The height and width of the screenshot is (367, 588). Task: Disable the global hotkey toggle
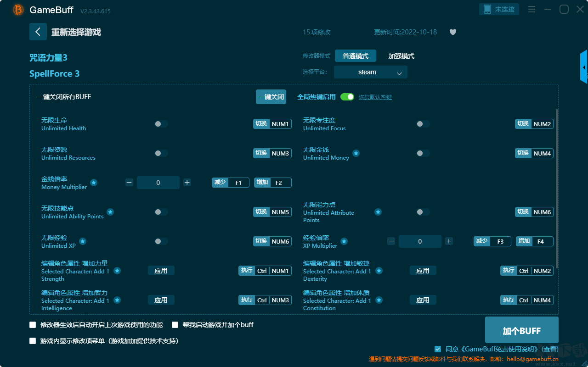347,97
